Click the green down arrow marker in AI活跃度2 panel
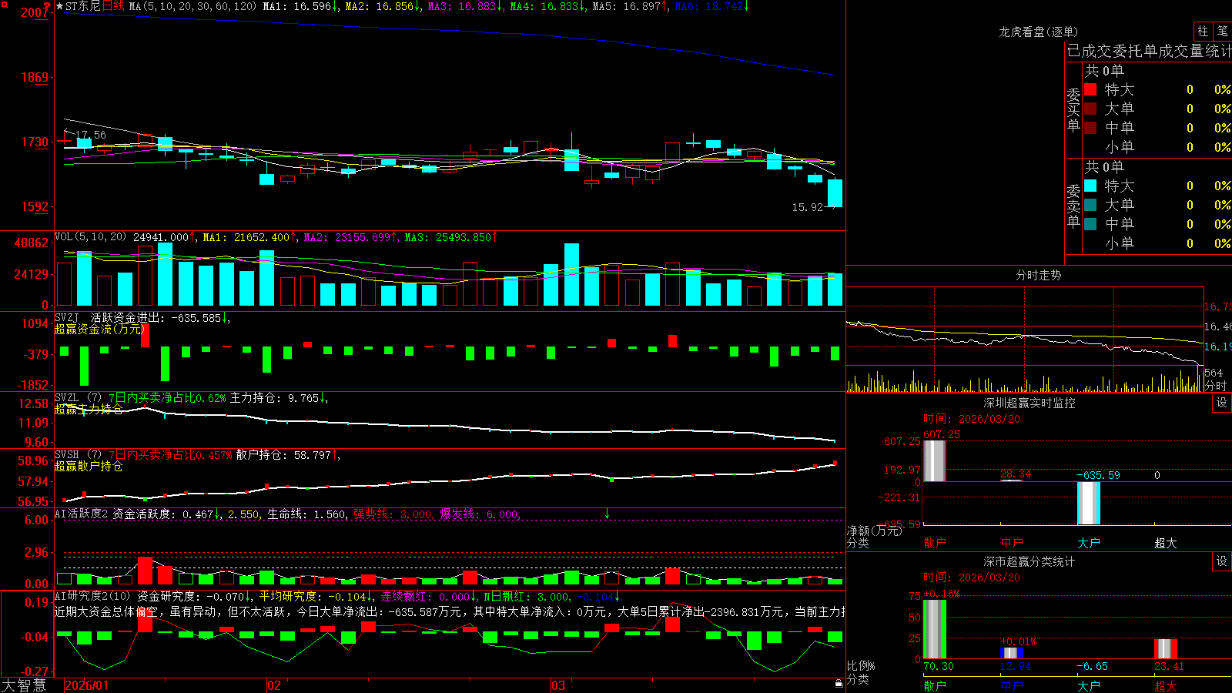The image size is (1232, 693). click(607, 514)
